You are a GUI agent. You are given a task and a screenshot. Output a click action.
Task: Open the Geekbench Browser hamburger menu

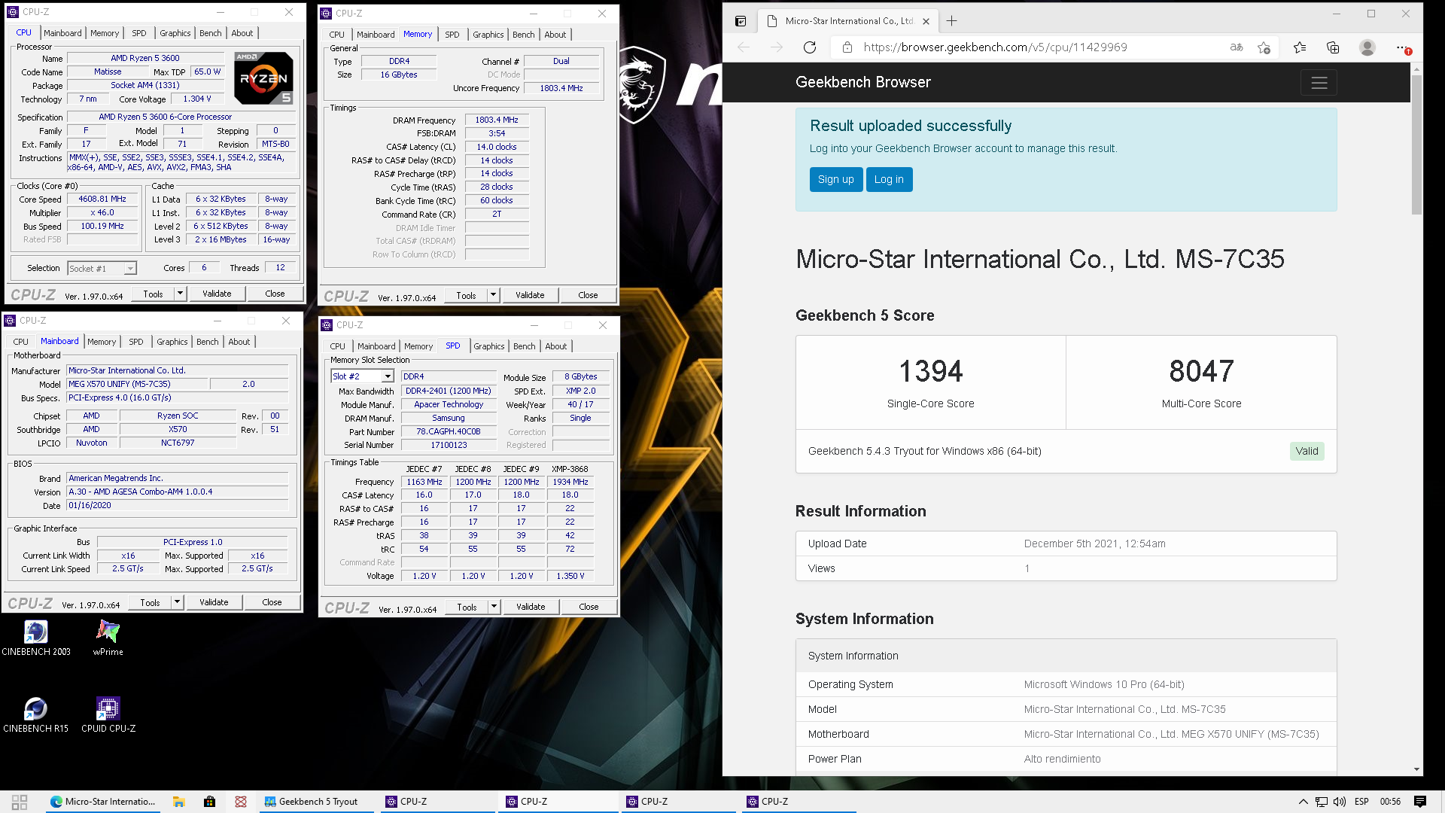(1319, 83)
